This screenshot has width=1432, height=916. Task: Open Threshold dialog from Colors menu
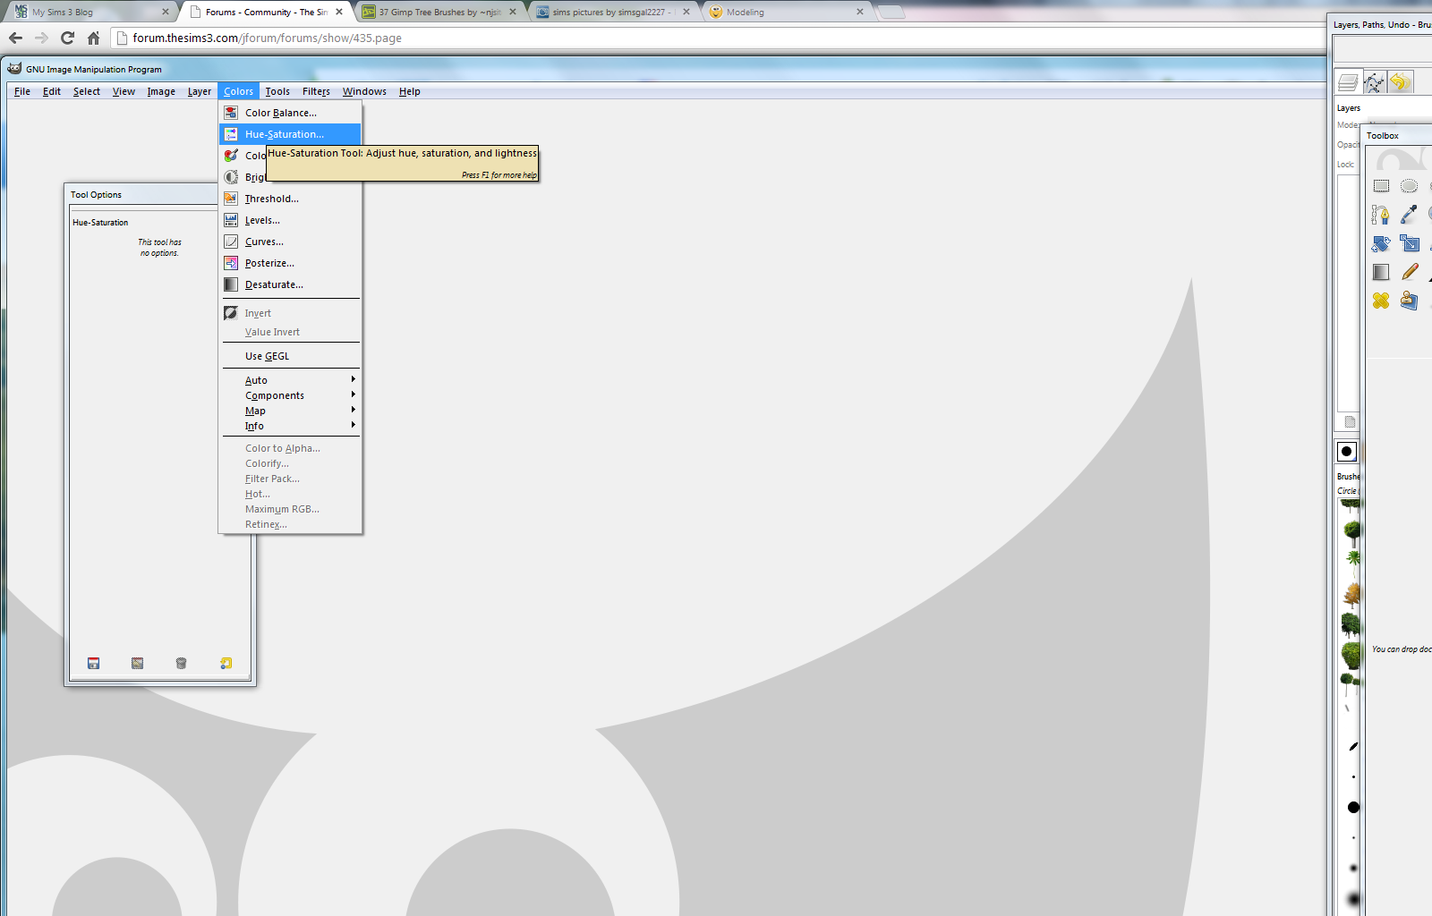point(291,199)
